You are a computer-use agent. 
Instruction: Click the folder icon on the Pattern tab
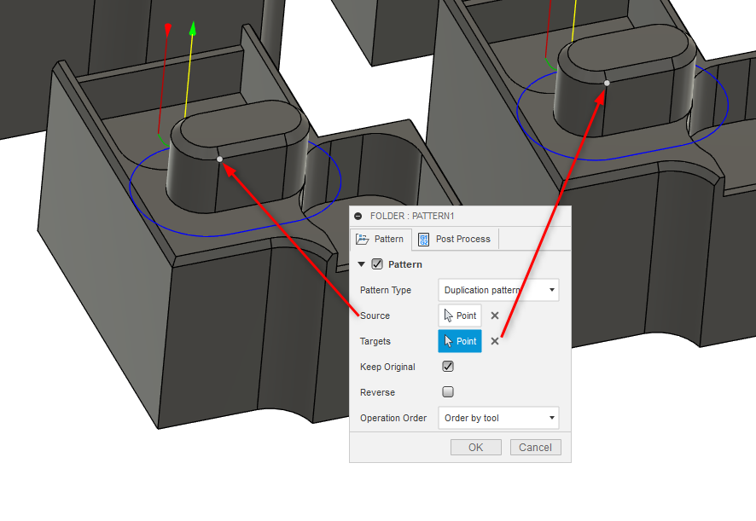click(363, 239)
